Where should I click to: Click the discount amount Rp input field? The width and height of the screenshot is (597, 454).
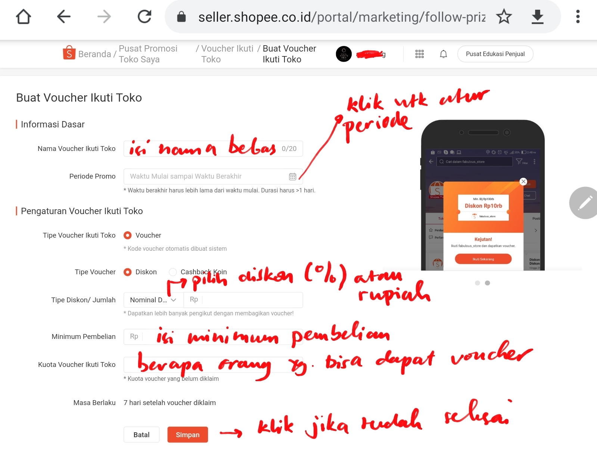tap(243, 300)
